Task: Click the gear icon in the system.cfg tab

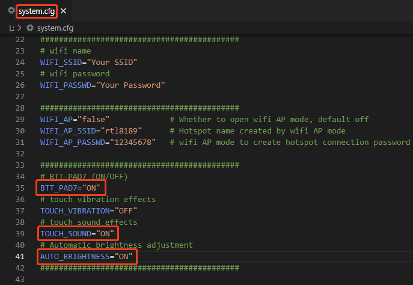Action: click(10, 11)
